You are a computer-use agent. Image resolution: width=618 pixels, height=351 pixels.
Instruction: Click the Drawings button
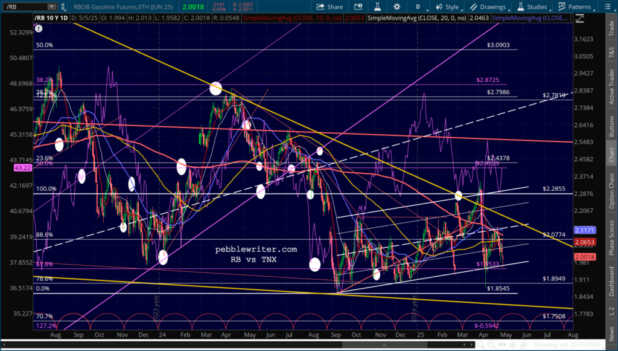point(488,7)
